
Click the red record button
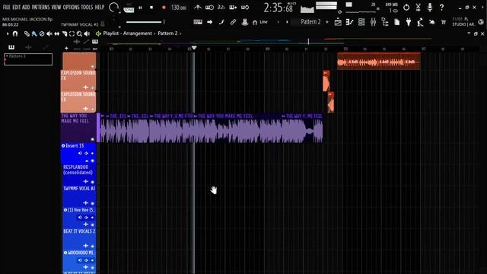point(164,8)
